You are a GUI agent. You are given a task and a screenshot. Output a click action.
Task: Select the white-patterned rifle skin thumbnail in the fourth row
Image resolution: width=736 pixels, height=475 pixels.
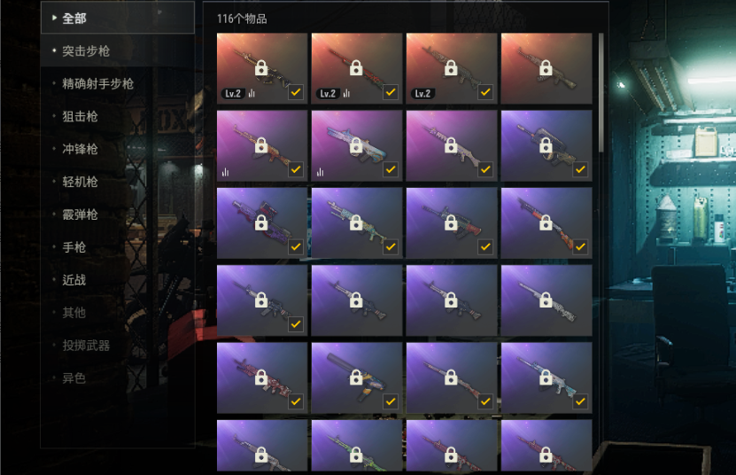pos(546,300)
